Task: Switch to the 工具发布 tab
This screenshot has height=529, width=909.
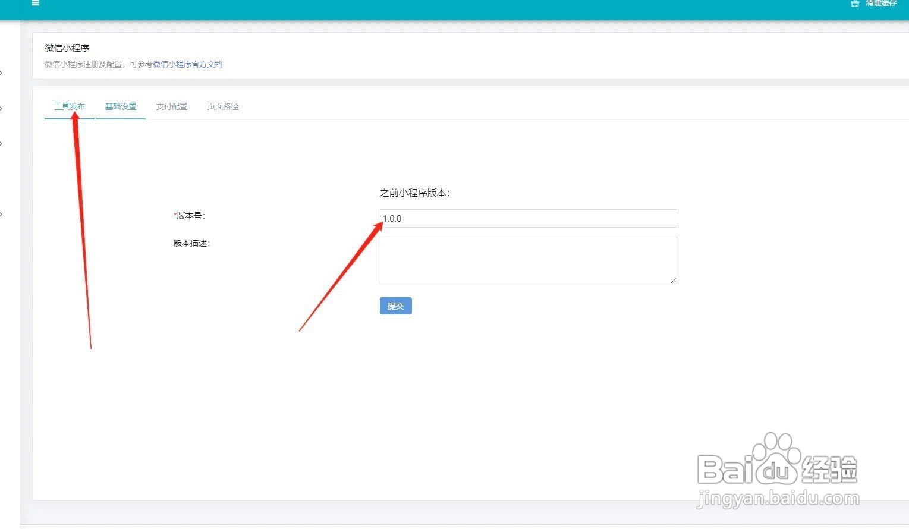Action: (x=70, y=106)
